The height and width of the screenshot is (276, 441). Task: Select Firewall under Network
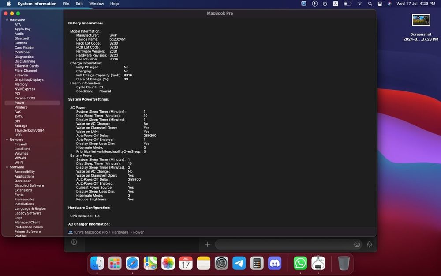(21, 144)
